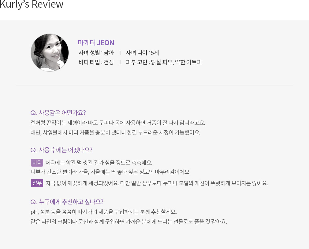The width and height of the screenshot is (309, 249).
Task: Click the 자녀 나이 label
Action: (x=136, y=53)
